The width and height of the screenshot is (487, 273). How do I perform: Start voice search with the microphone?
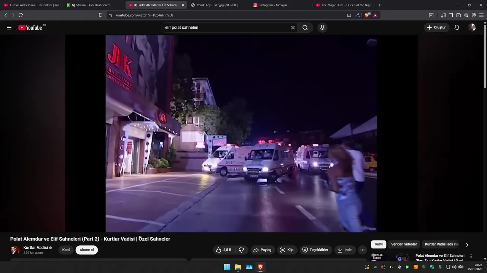(x=322, y=28)
